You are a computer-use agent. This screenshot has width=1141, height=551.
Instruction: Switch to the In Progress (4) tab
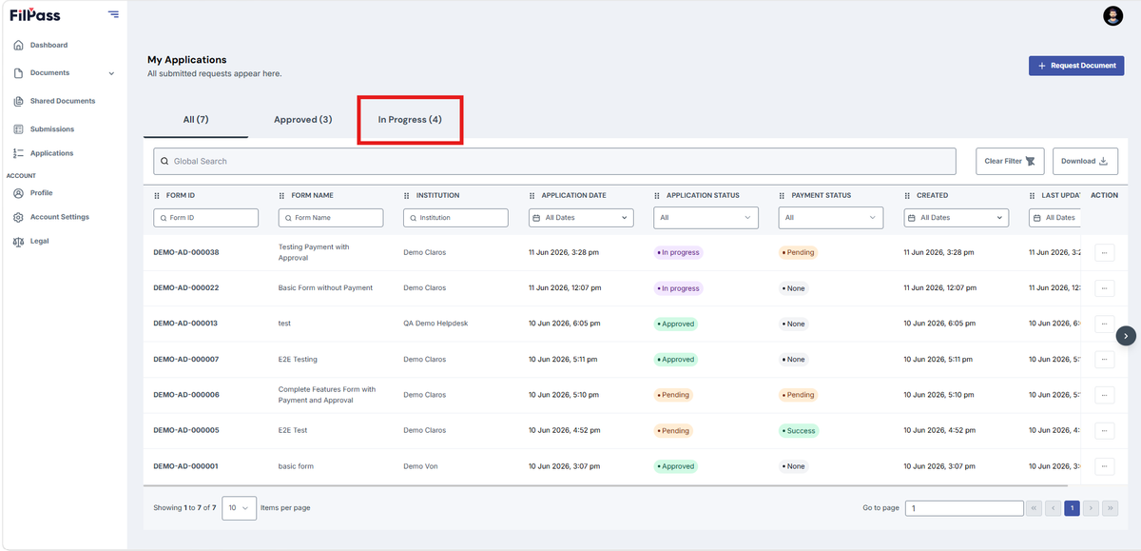(410, 120)
